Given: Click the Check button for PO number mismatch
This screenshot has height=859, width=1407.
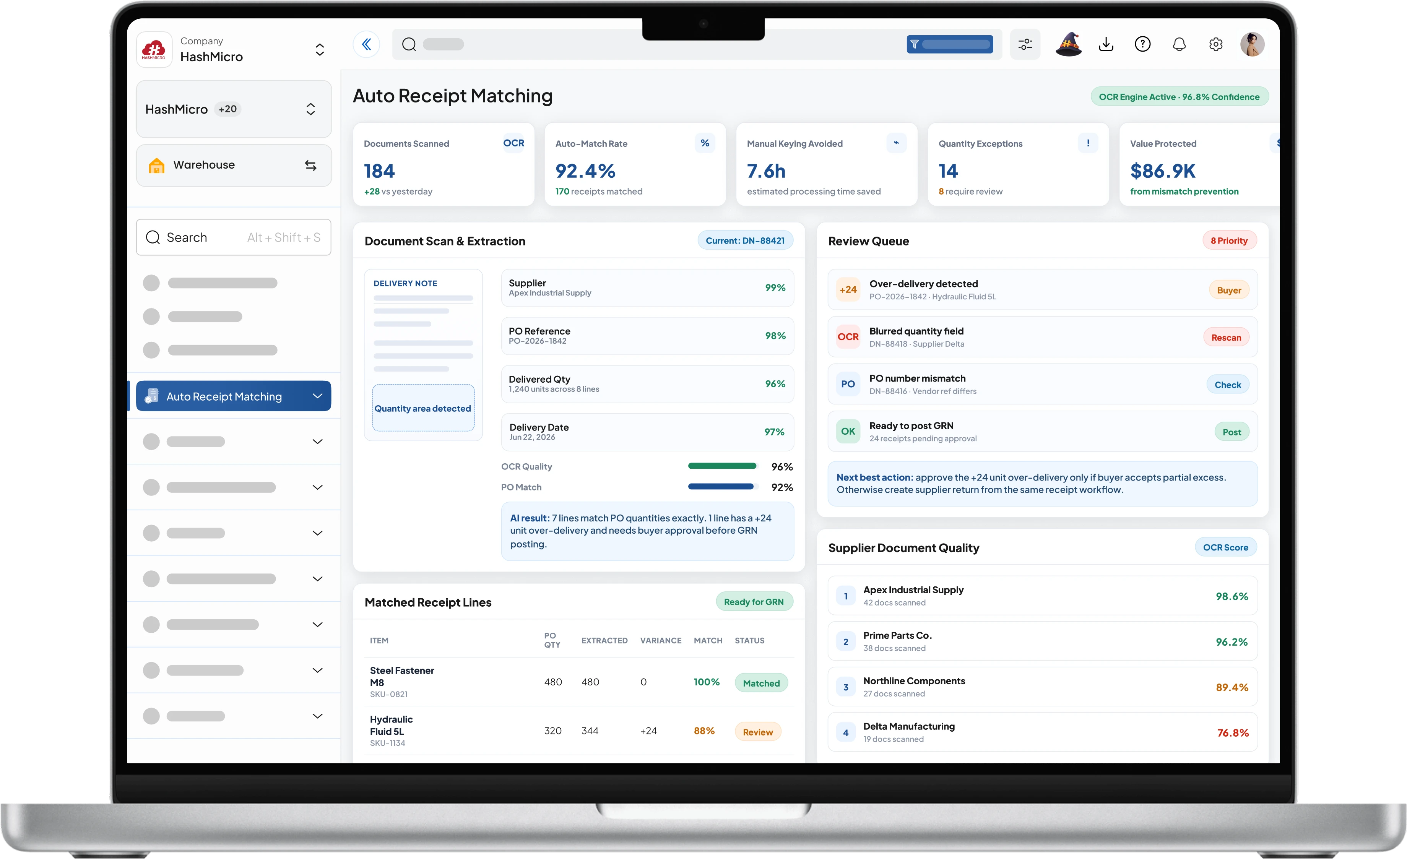Looking at the screenshot, I should point(1228,385).
